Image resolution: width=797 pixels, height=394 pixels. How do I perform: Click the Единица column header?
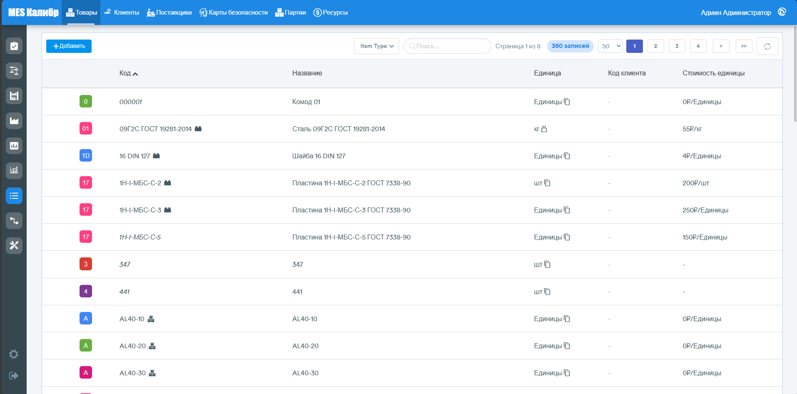[x=548, y=73]
